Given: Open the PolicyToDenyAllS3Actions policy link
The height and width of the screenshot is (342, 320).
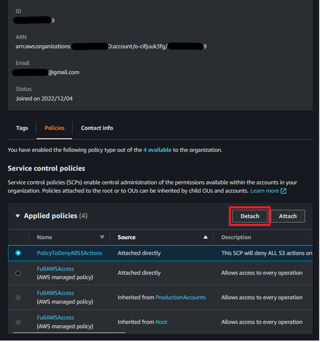Looking at the screenshot, I should click(69, 253).
